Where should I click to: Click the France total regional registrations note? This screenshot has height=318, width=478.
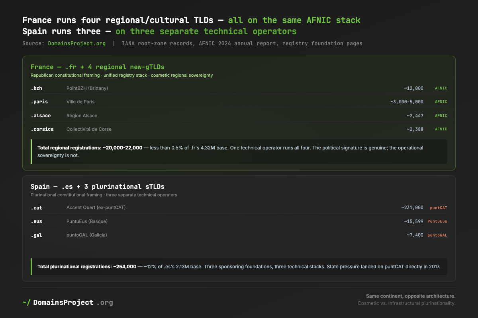(239, 151)
